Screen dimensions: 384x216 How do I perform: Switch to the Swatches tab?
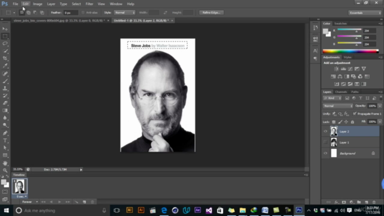pyautogui.click(x=340, y=23)
